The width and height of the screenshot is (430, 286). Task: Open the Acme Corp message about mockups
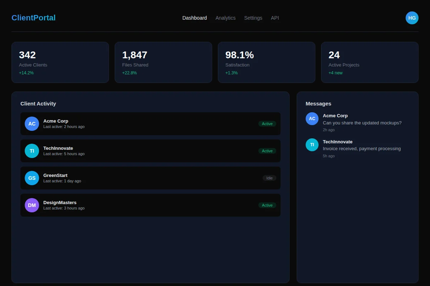point(362,123)
